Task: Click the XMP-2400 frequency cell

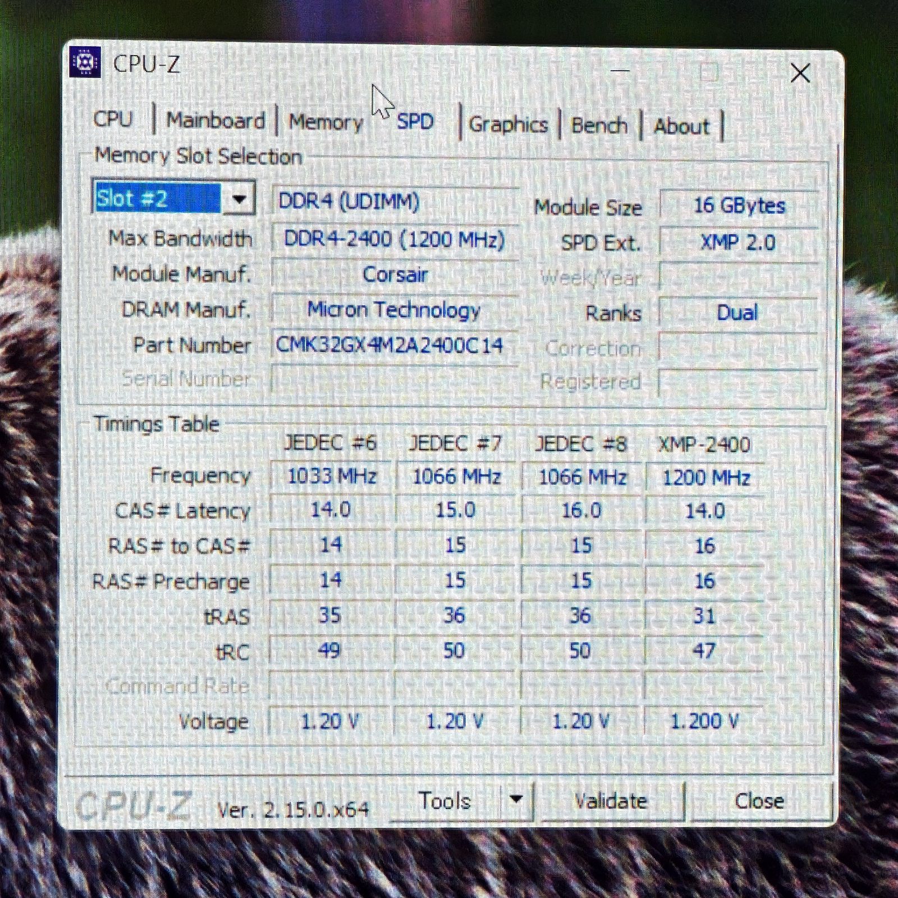Action: coord(706,478)
